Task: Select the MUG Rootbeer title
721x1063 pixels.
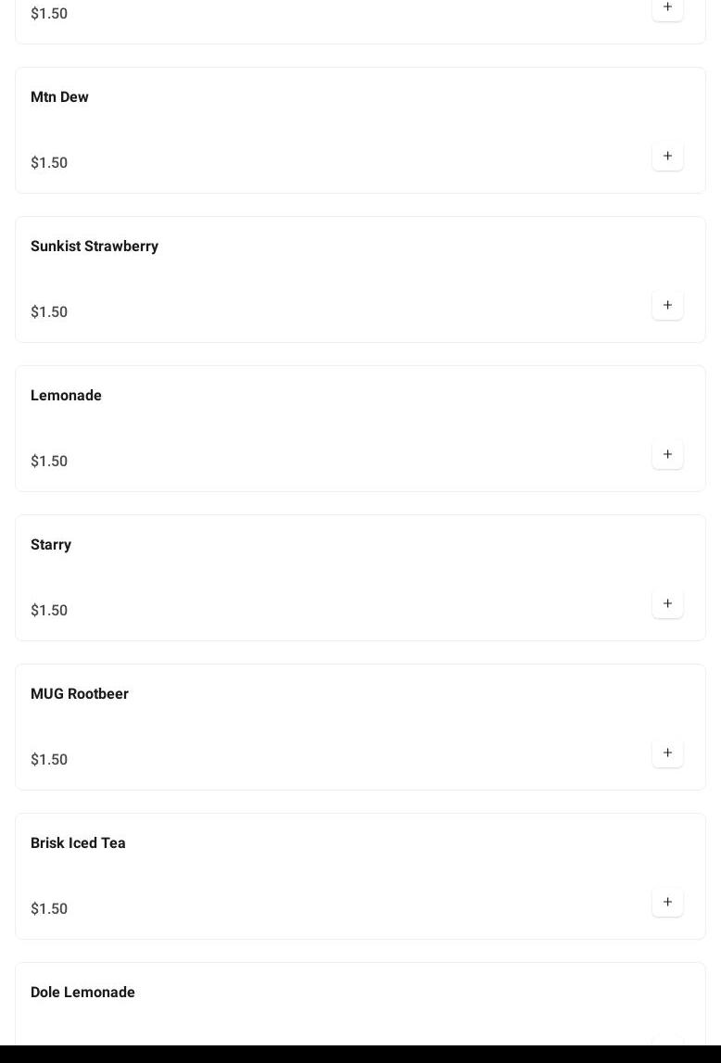Action: pos(80,694)
